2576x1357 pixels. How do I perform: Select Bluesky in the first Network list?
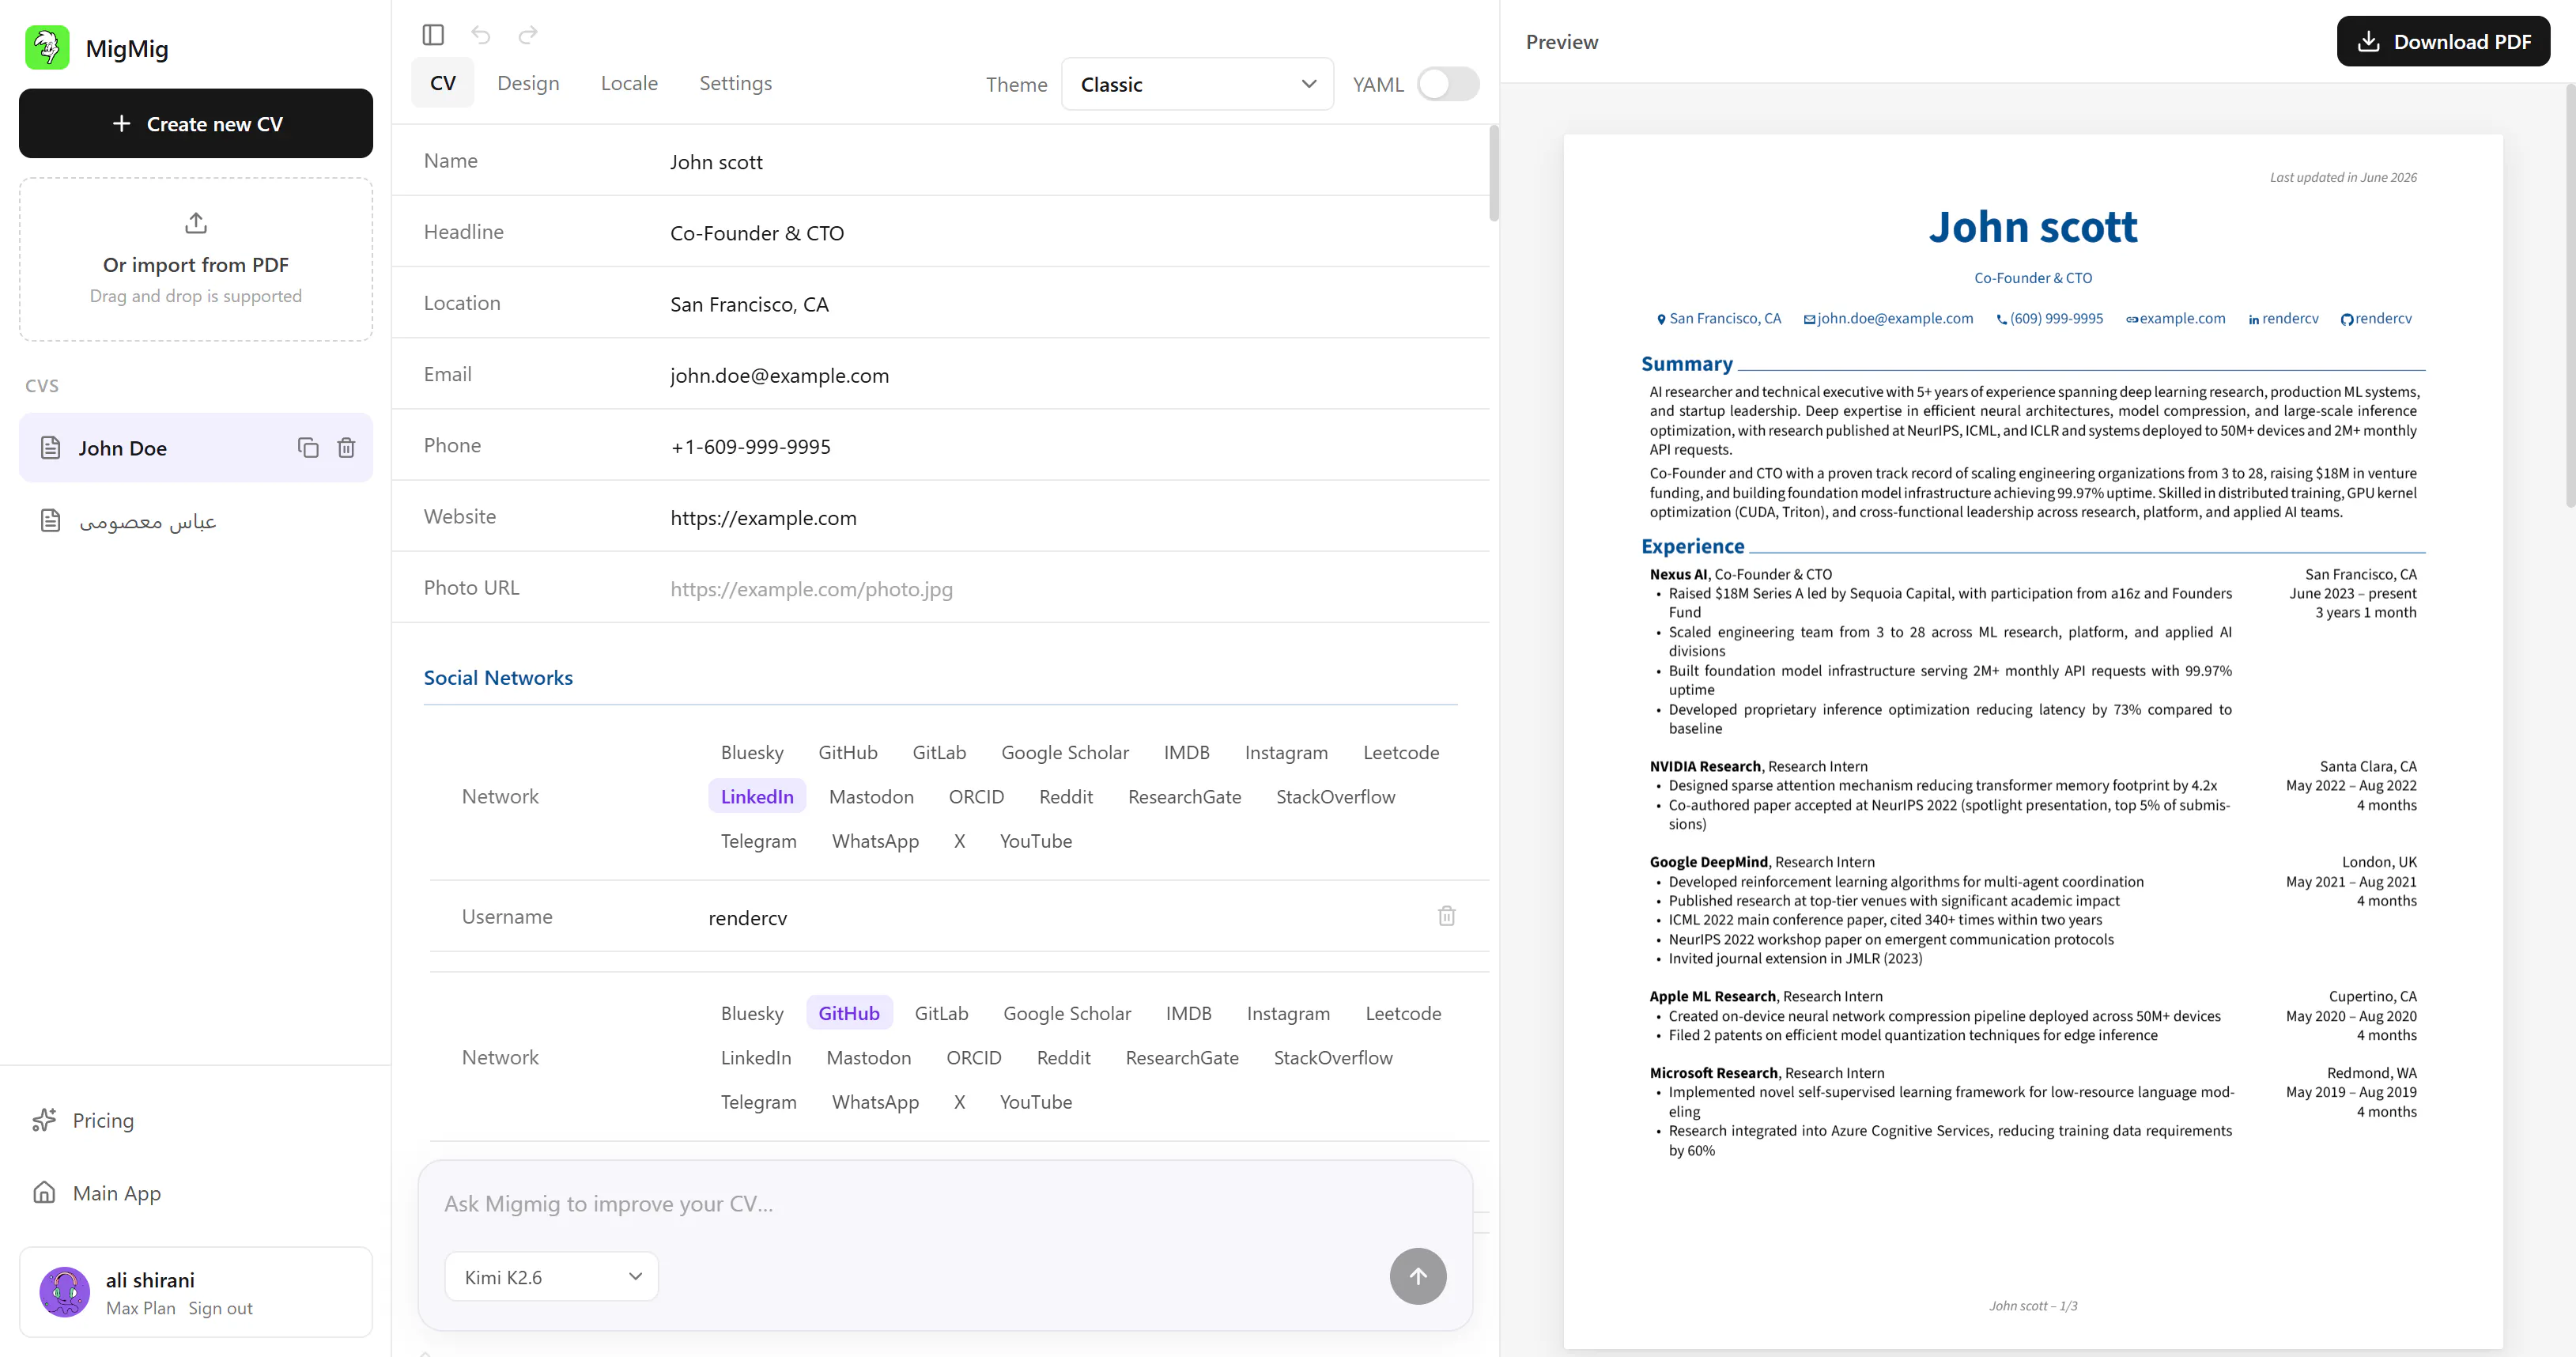click(752, 752)
